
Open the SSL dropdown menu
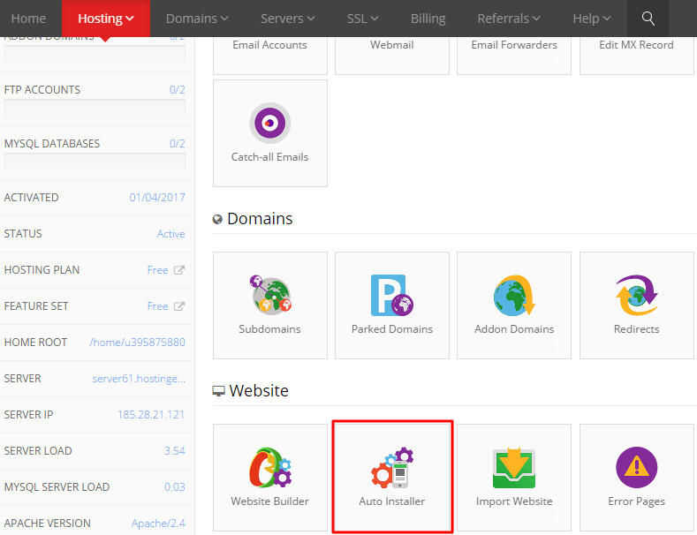[362, 19]
